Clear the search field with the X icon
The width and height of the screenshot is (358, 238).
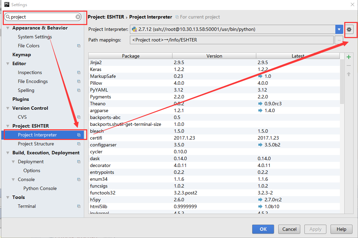78,17
